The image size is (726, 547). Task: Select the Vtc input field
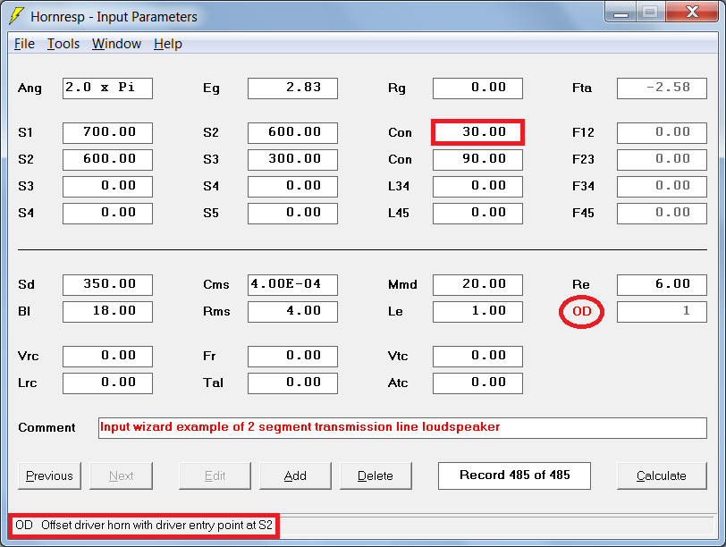point(477,357)
